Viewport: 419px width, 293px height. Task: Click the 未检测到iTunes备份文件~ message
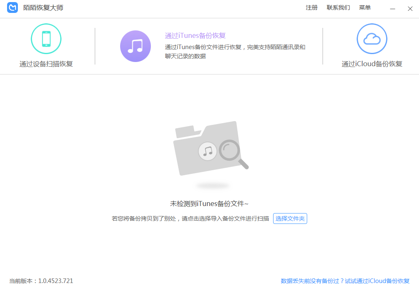click(209, 204)
